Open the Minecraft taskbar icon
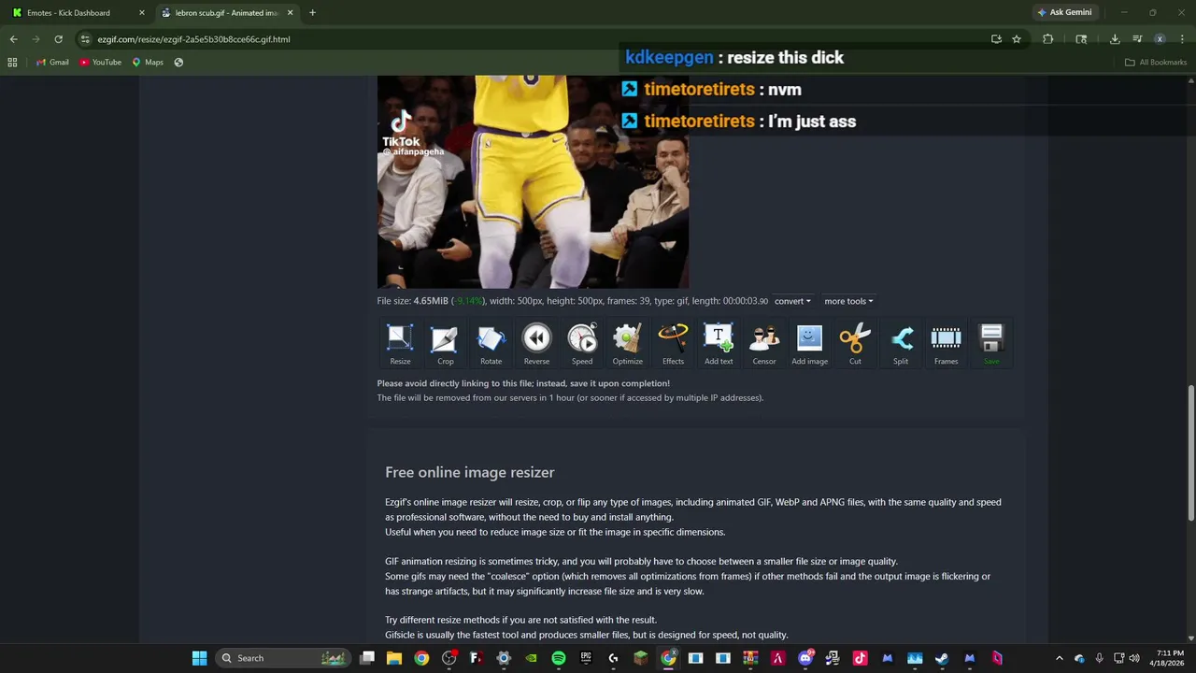 (x=641, y=658)
